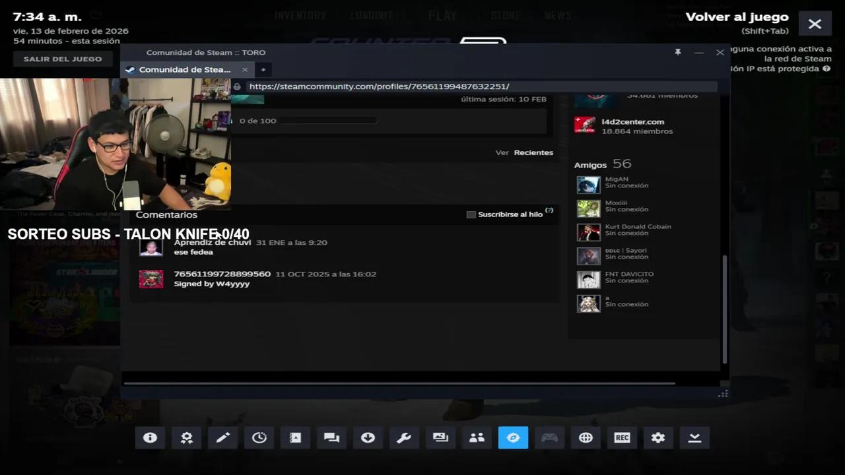The width and height of the screenshot is (845, 475).
Task: Click the question mark icon beside IP protegida
Action: point(827,69)
